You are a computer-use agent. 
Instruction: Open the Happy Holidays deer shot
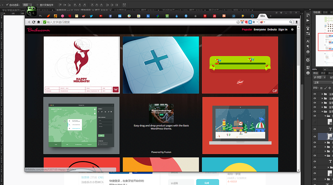pos(82,65)
